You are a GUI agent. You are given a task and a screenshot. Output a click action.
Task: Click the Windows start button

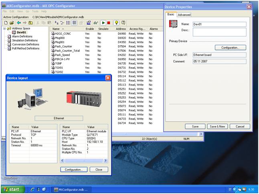click(x=13, y=189)
